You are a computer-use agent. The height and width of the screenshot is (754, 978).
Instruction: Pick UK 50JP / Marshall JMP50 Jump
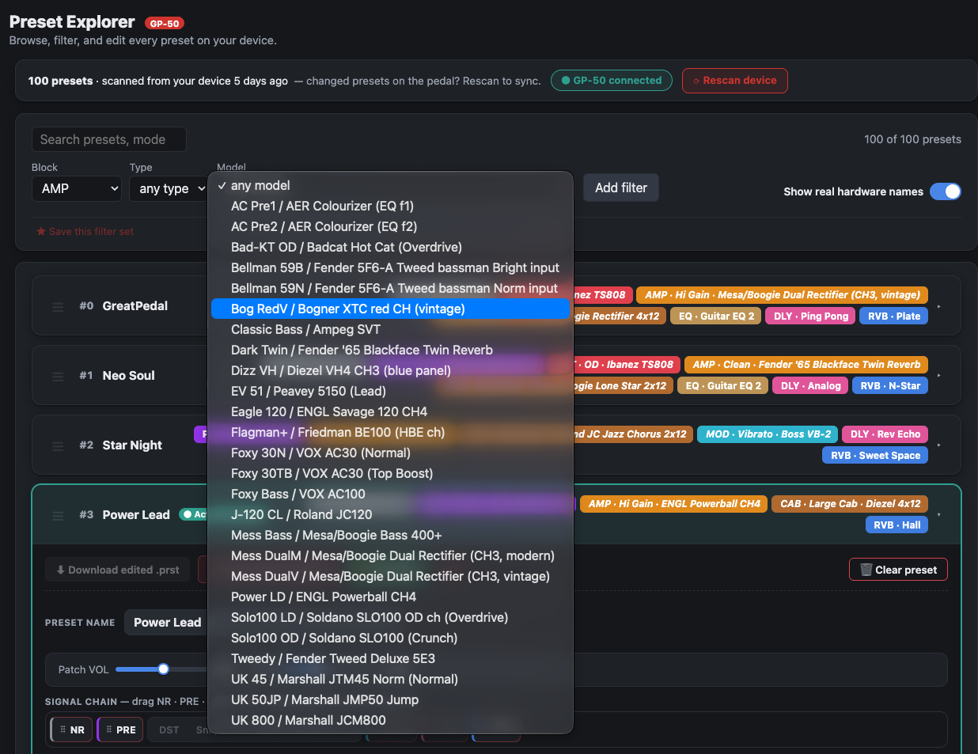tap(390, 699)
